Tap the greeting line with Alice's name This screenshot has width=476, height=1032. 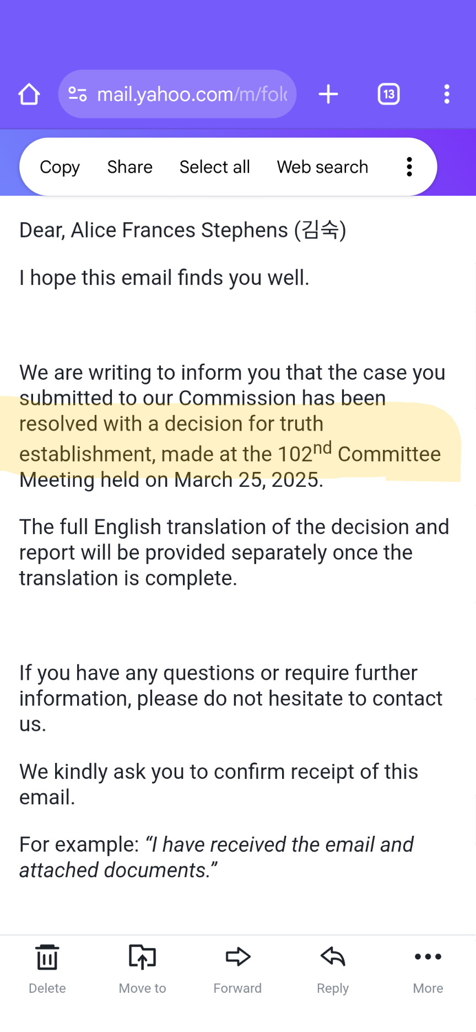182,230
